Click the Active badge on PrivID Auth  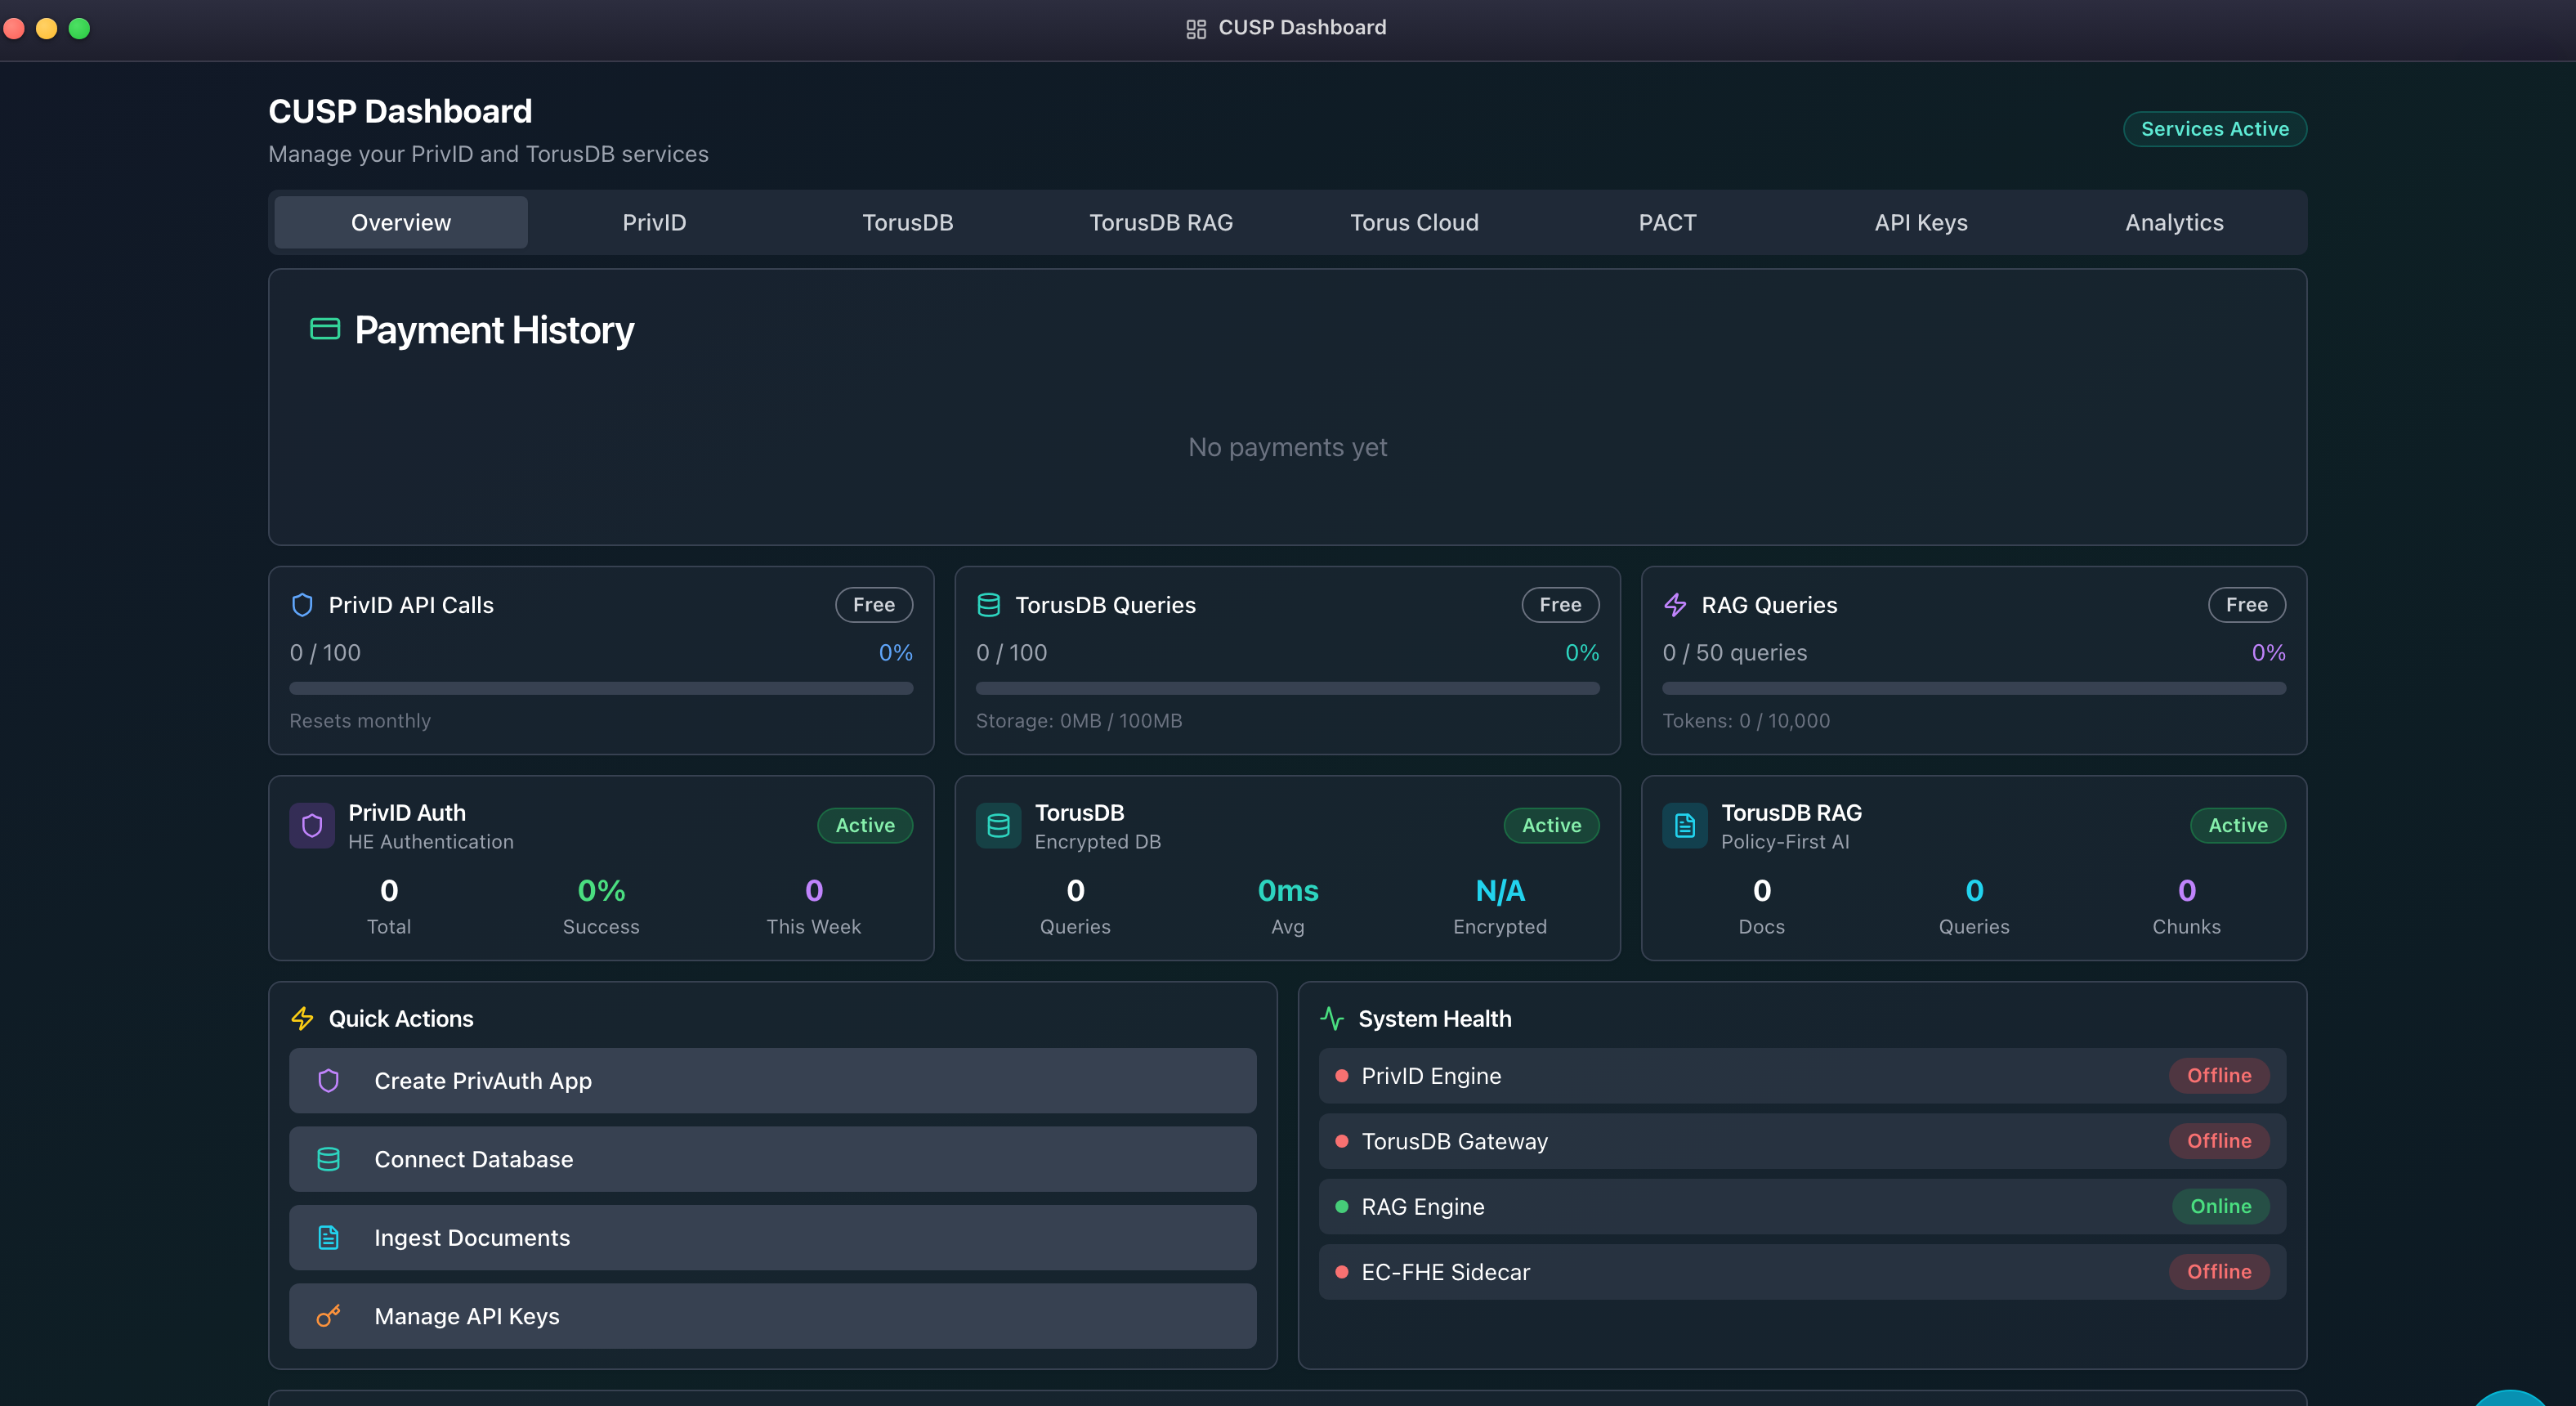click(865, 826)
